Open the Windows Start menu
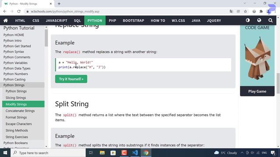 [5, 153]
